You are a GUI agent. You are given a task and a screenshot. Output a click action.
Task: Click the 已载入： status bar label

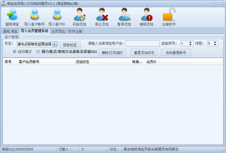[x=65, y=149]
